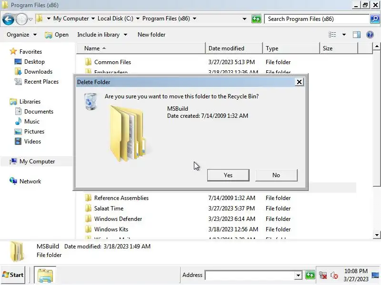Click the search magnifier icon
This screenshot has width=381, height=285.
tap(375, 19)
